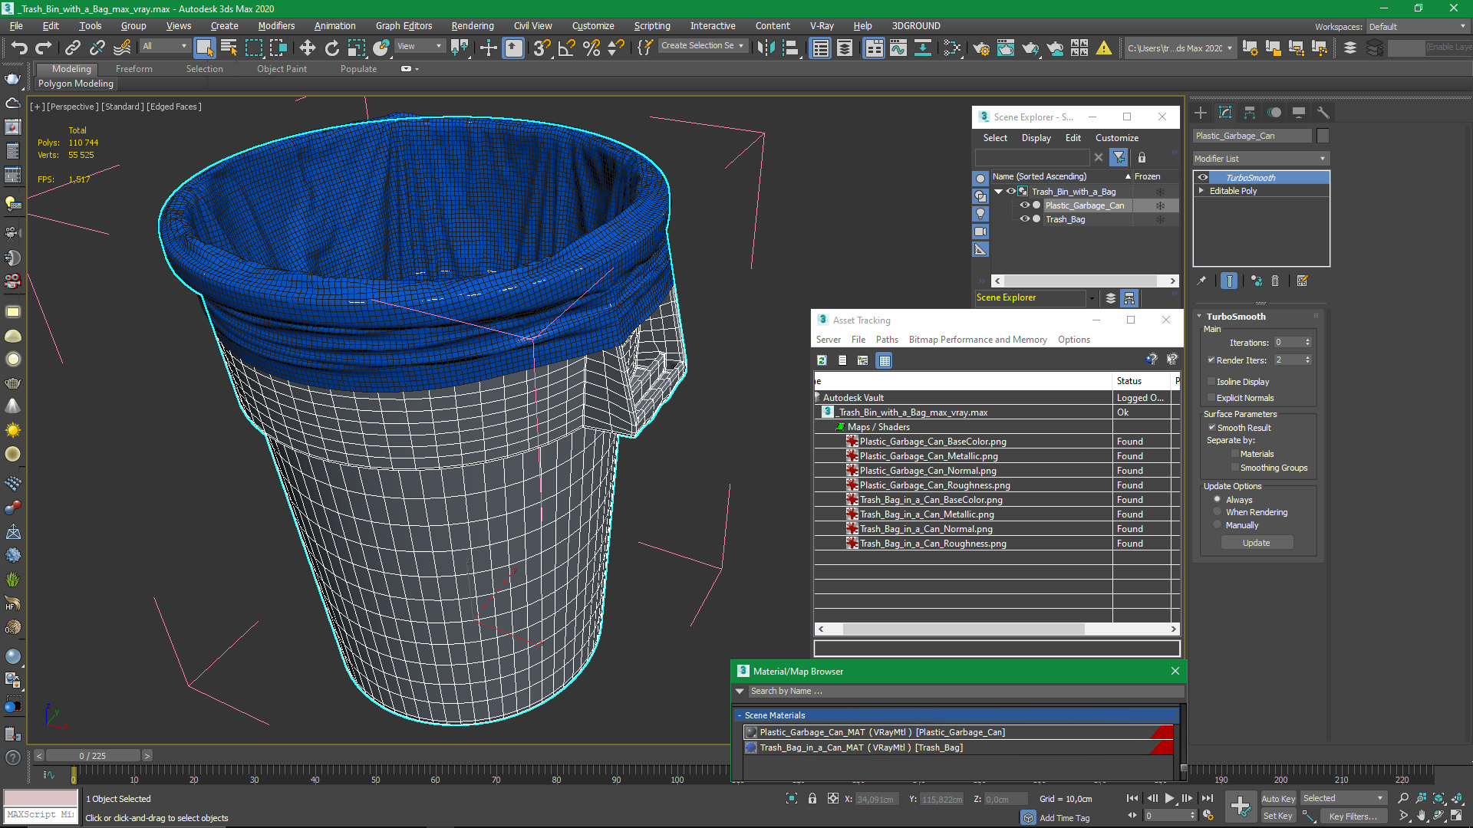Open the Modify command panel tab
The image size is (1473, 828).
(1225, 113)
